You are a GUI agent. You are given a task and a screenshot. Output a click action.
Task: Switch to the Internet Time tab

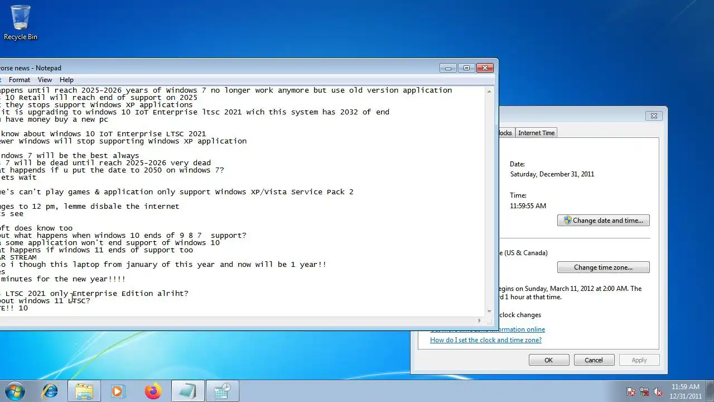point(536,133)
